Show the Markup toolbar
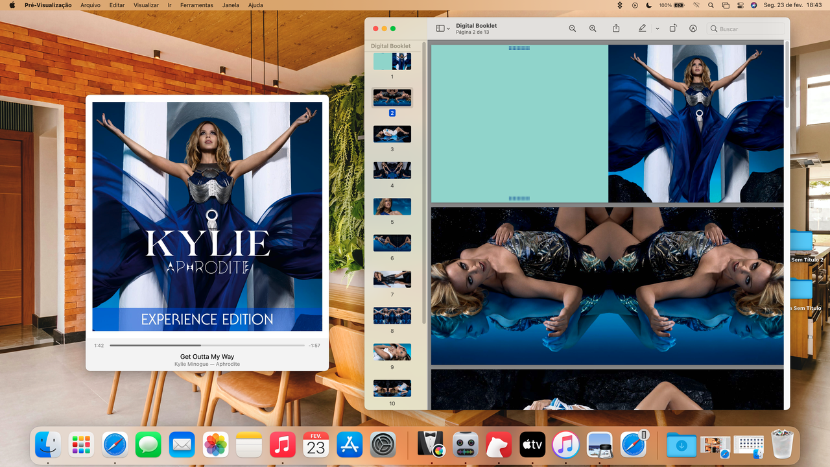The width and height of the screenshot is (830, 467). [693, 29]
